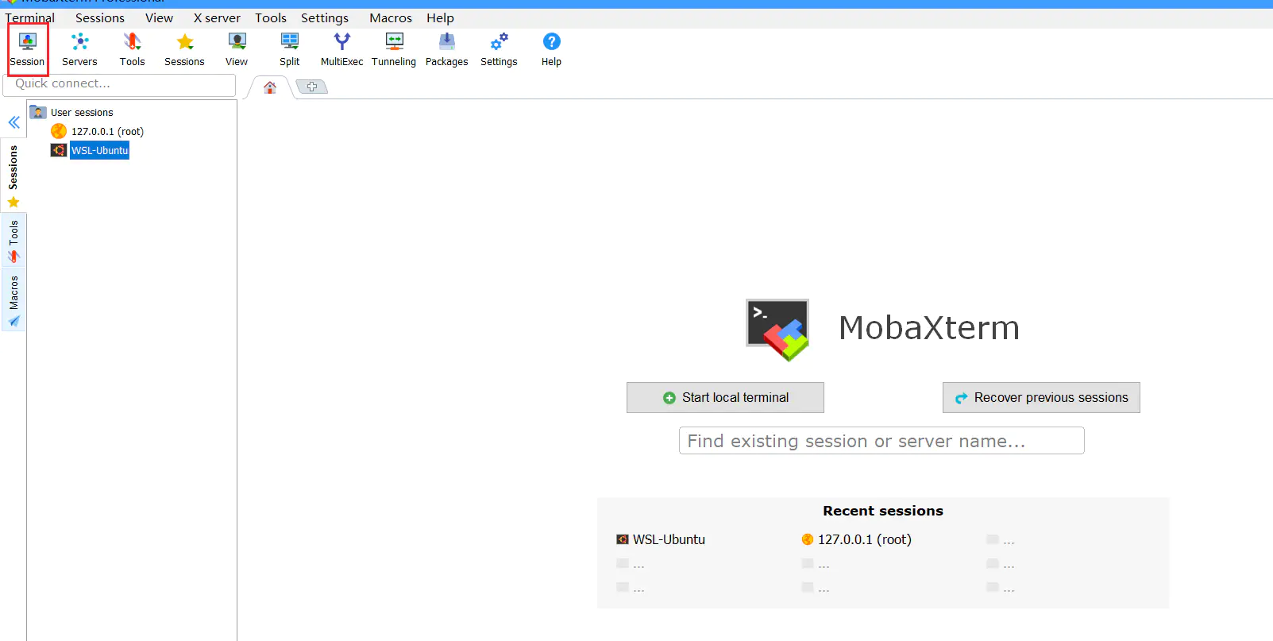
Task: Click the User sessions folder icon
Action: click(x=38, y=112)
